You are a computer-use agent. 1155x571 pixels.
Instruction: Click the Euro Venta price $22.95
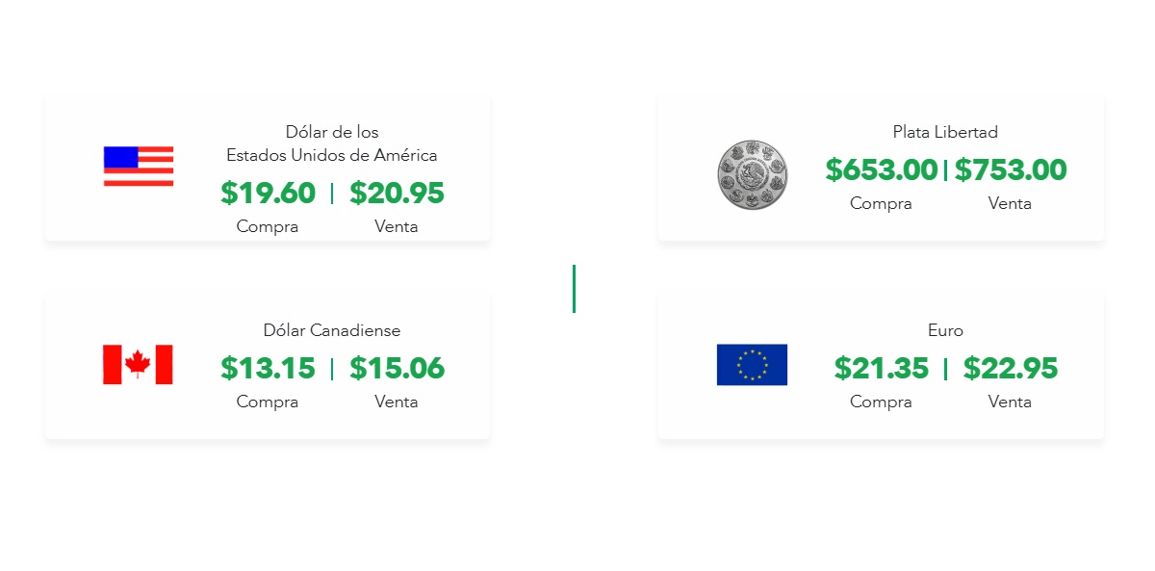pyautogui.click(x=1011, y=369)
